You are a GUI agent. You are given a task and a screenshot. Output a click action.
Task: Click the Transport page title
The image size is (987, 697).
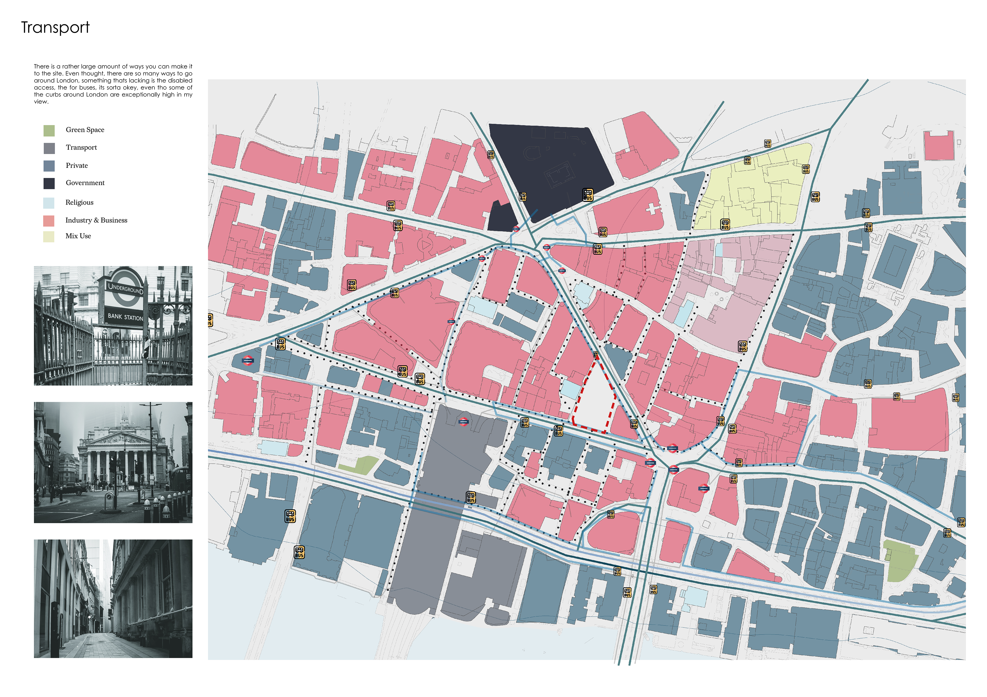pyautogui.click(x=56, y=27)
